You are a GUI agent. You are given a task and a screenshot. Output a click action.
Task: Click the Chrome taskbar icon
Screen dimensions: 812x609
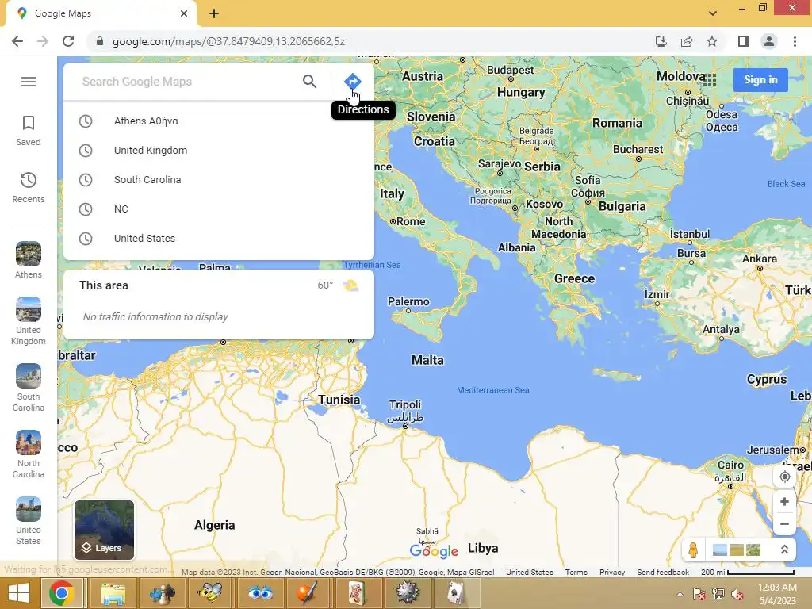click(62, 593)
